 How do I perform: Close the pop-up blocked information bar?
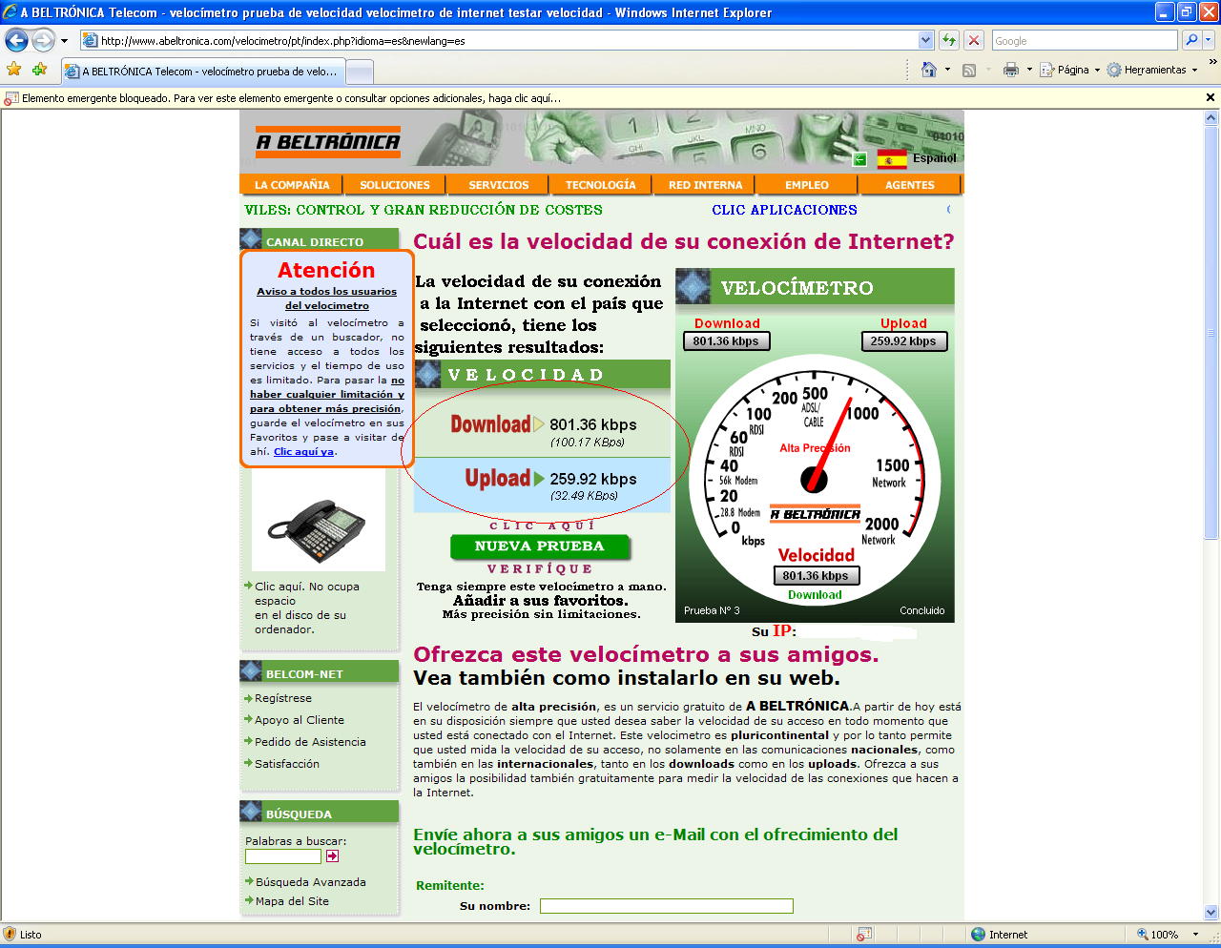coord(1211,97)
